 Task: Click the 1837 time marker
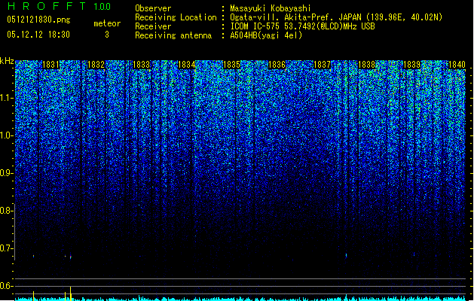[322, 65]
